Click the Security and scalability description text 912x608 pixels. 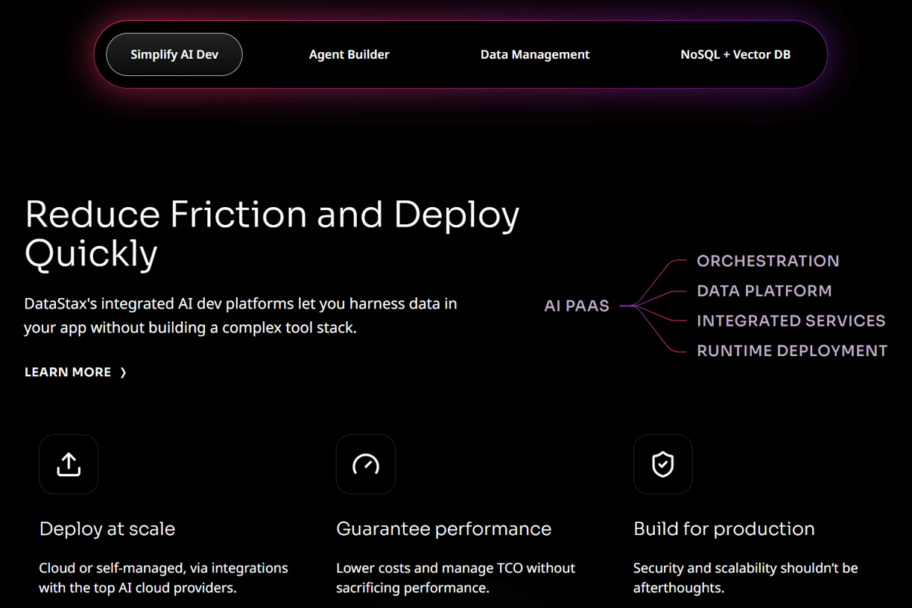tap(746, 577)
